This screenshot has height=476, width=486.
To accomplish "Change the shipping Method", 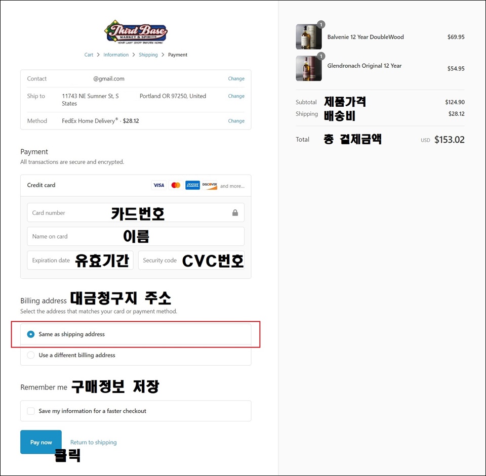I will tap(236, 121).
